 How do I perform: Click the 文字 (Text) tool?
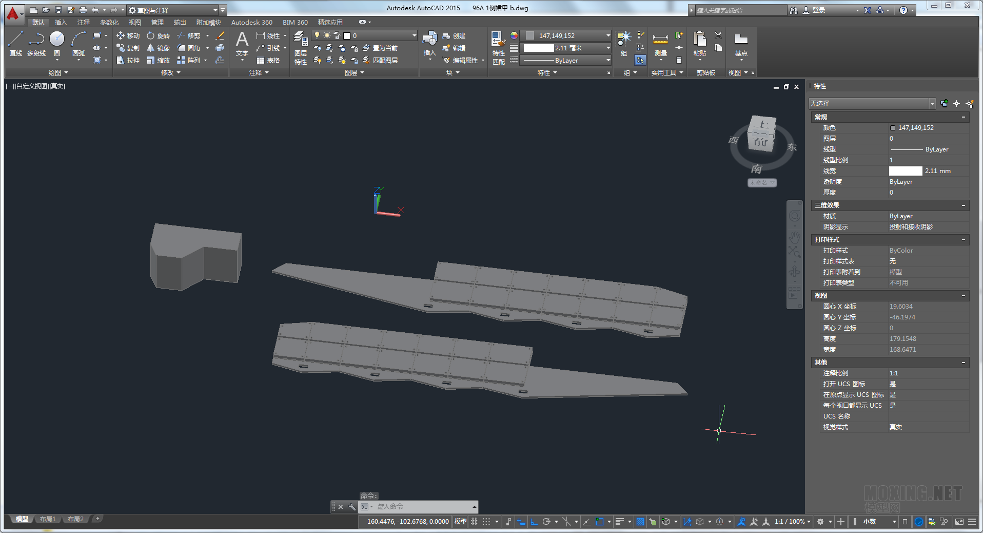[x=242, y=44]
